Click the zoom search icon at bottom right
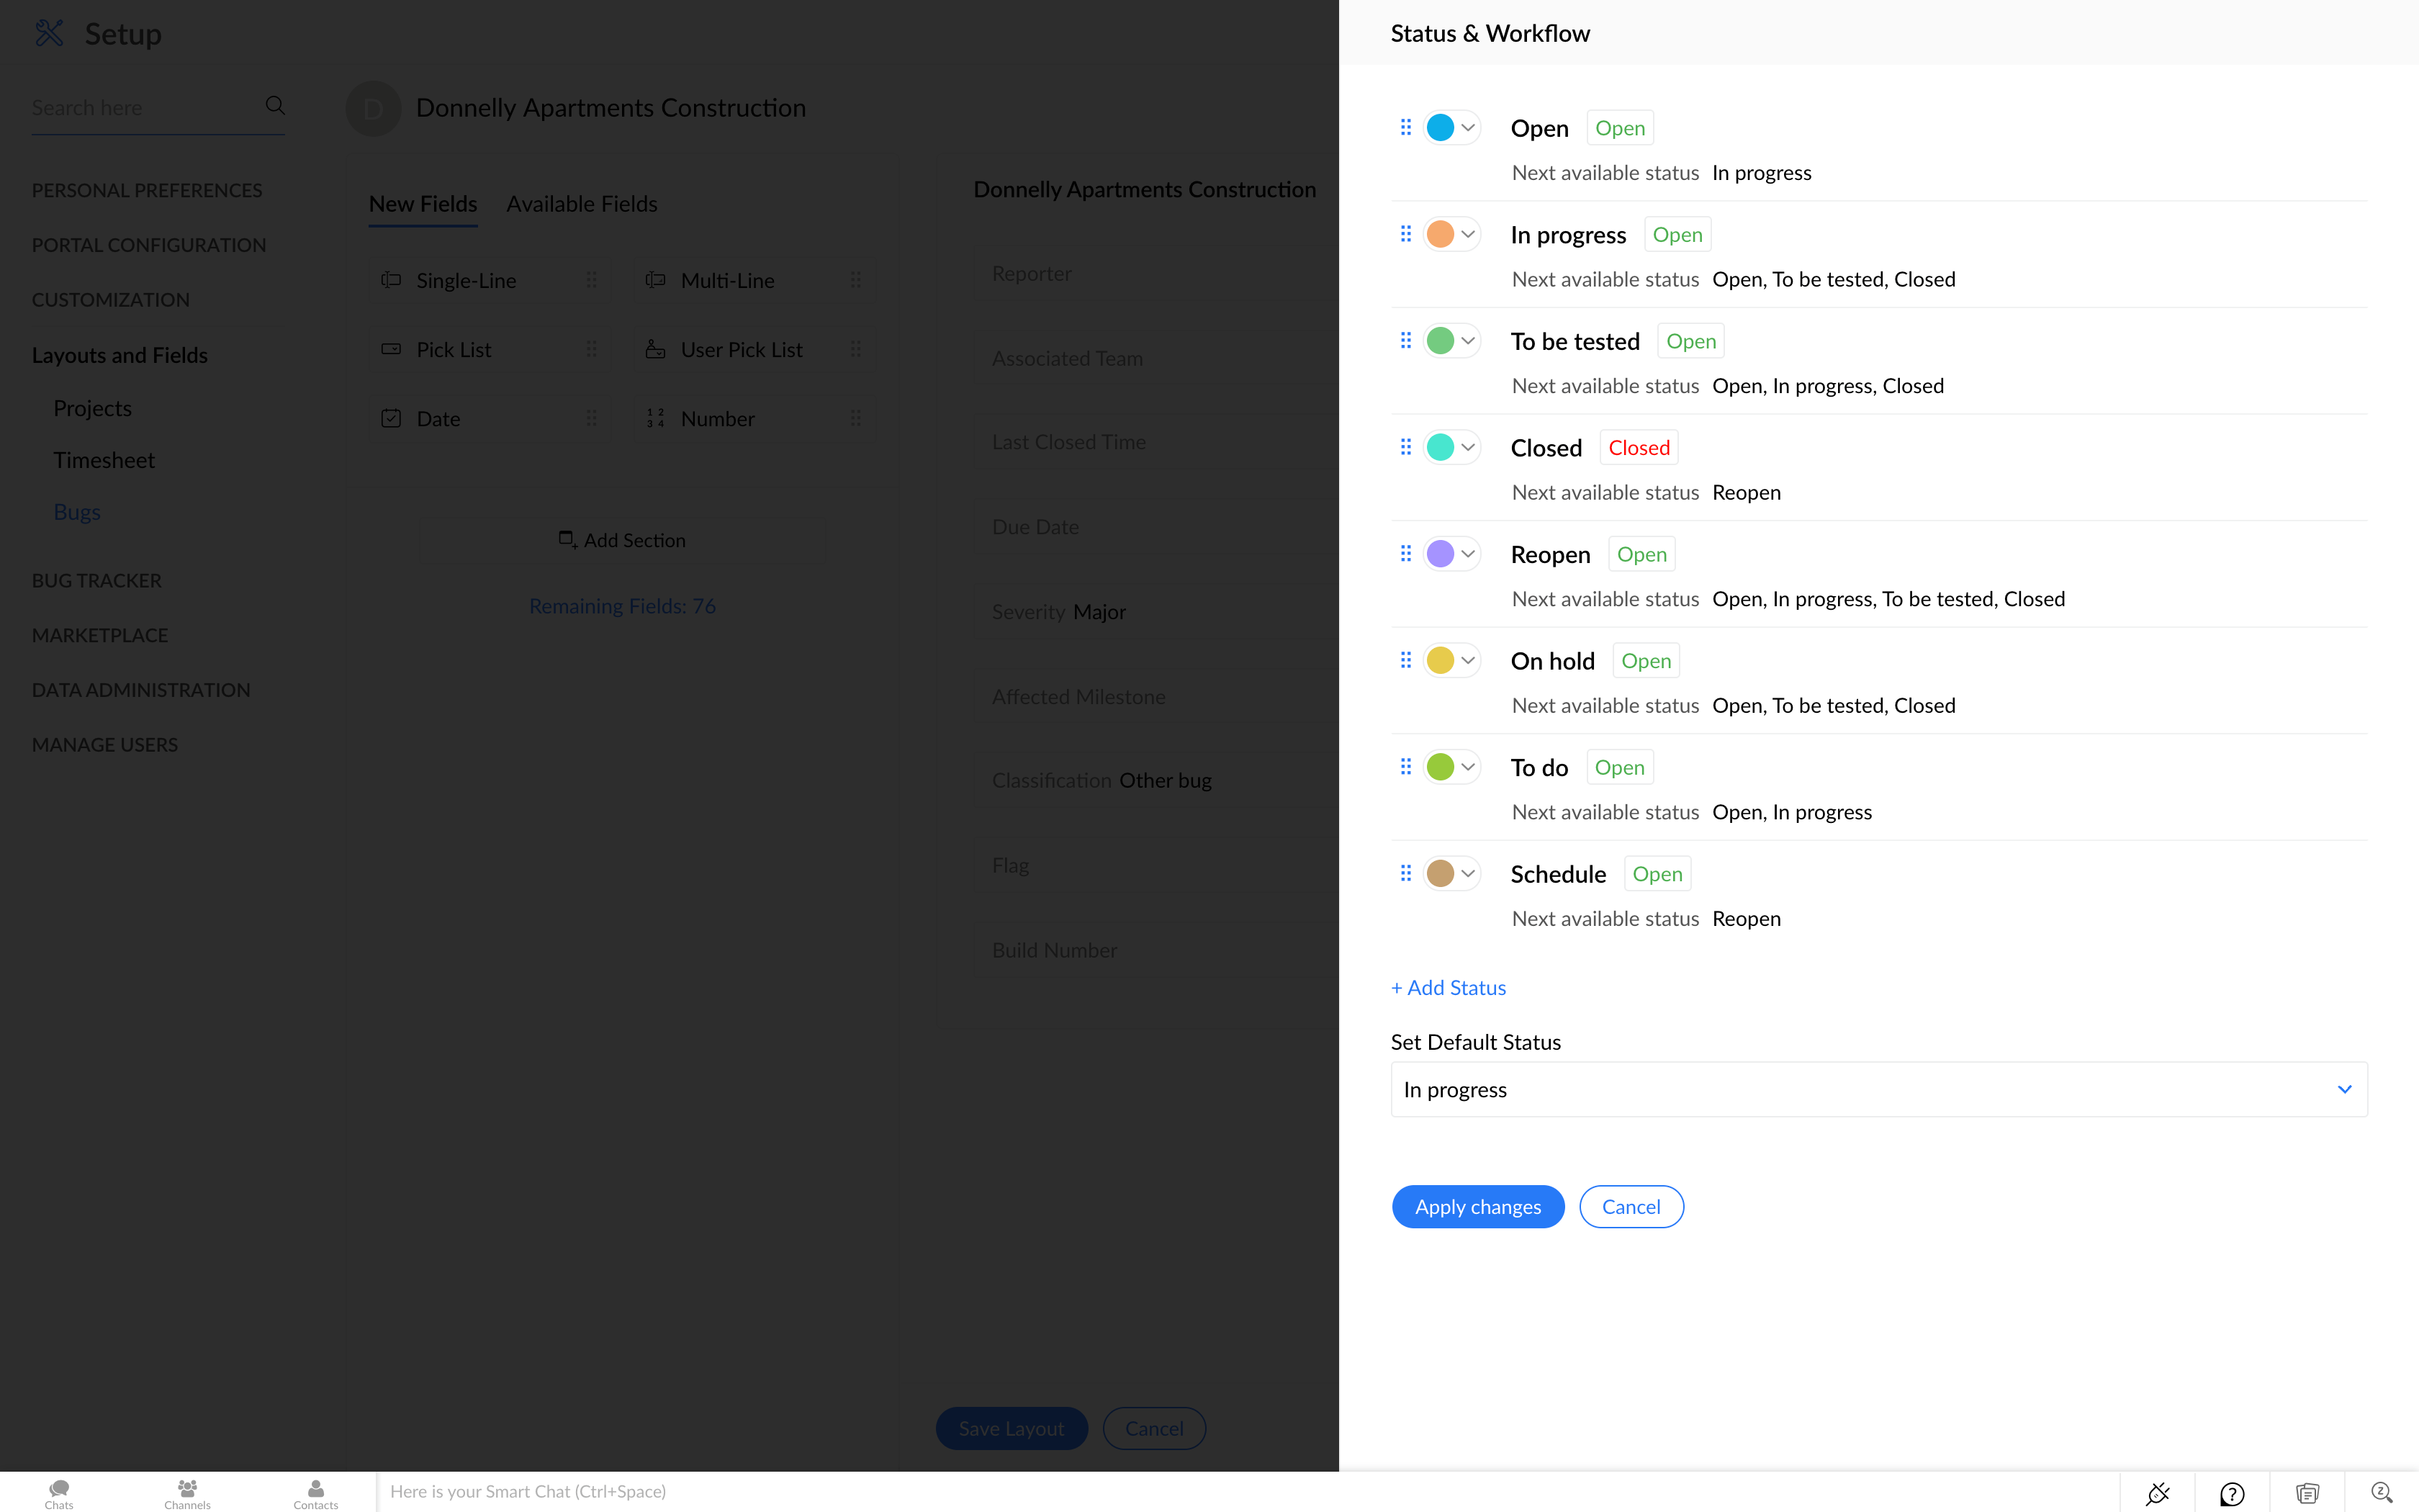This screenshot has width=2419, height=1512. pos(2381,1493)
